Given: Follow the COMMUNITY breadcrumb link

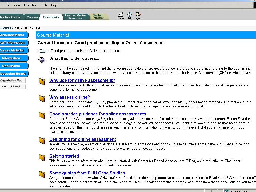Looking at the screenshot, I should point(7,28).
